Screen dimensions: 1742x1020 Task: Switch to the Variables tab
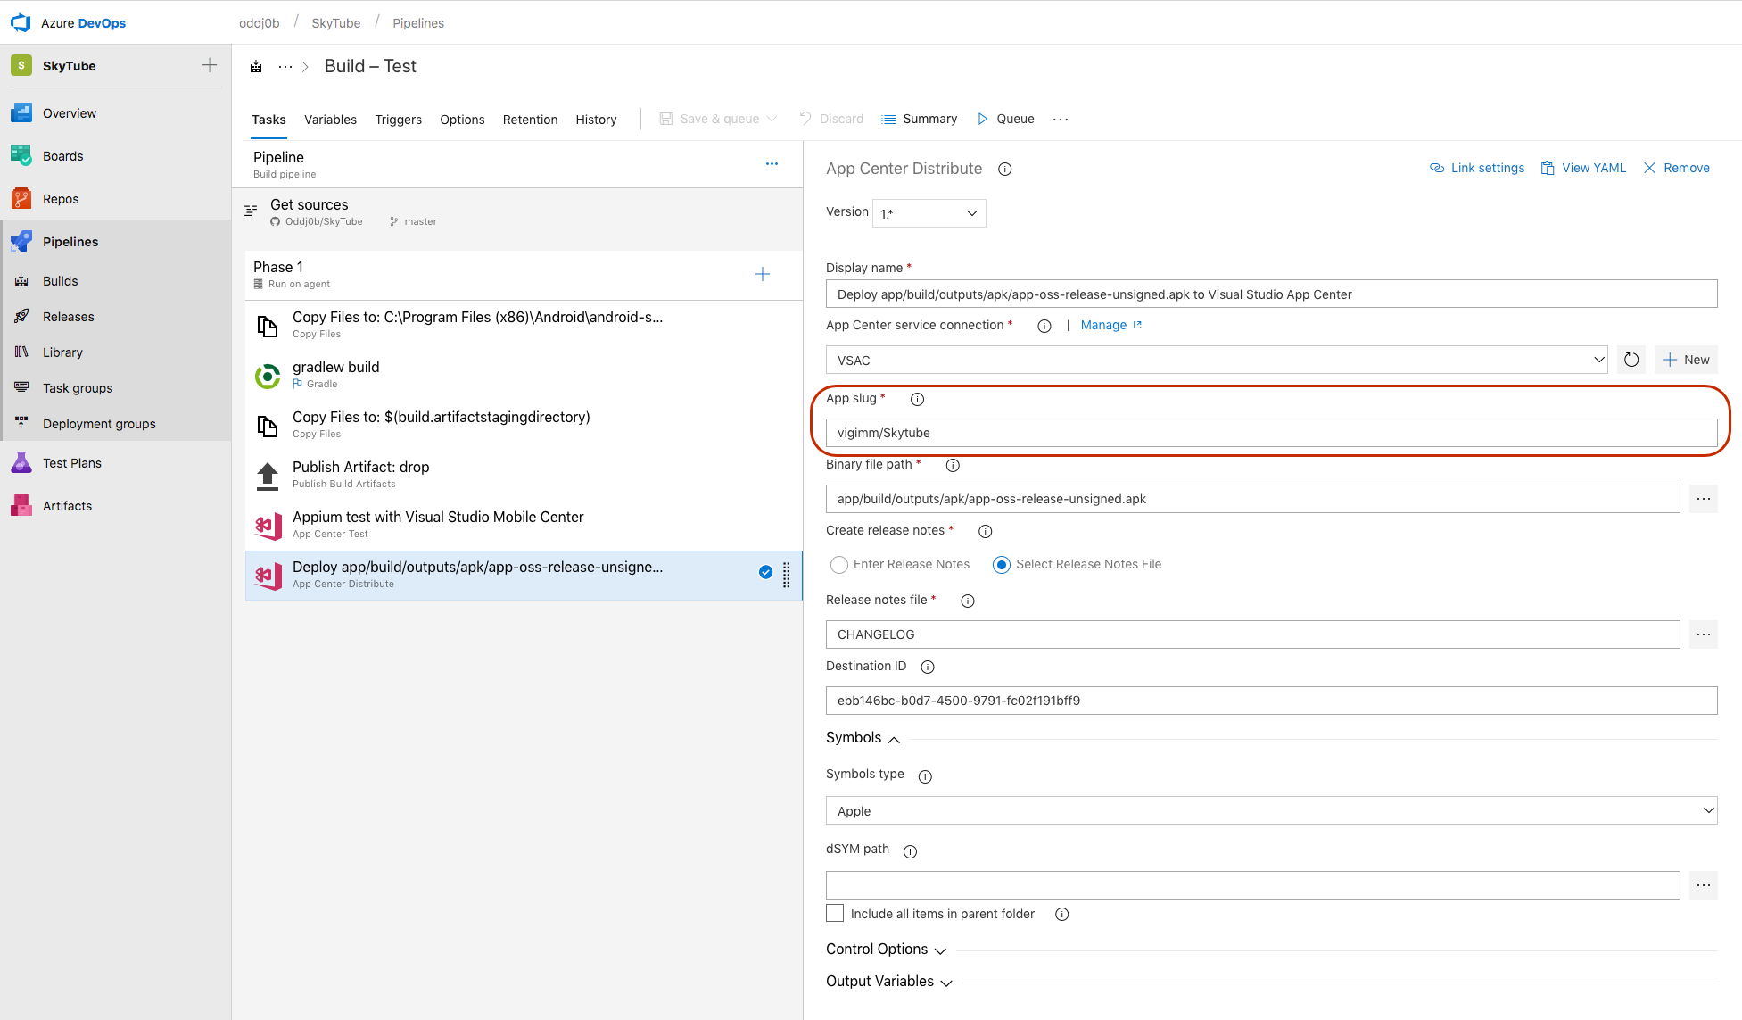331,119
